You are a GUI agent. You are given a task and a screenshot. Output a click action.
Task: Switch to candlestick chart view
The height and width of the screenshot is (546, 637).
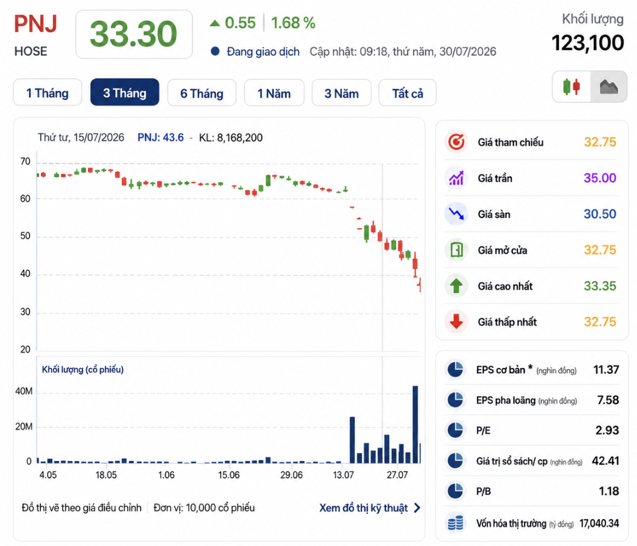pos(571,87)
